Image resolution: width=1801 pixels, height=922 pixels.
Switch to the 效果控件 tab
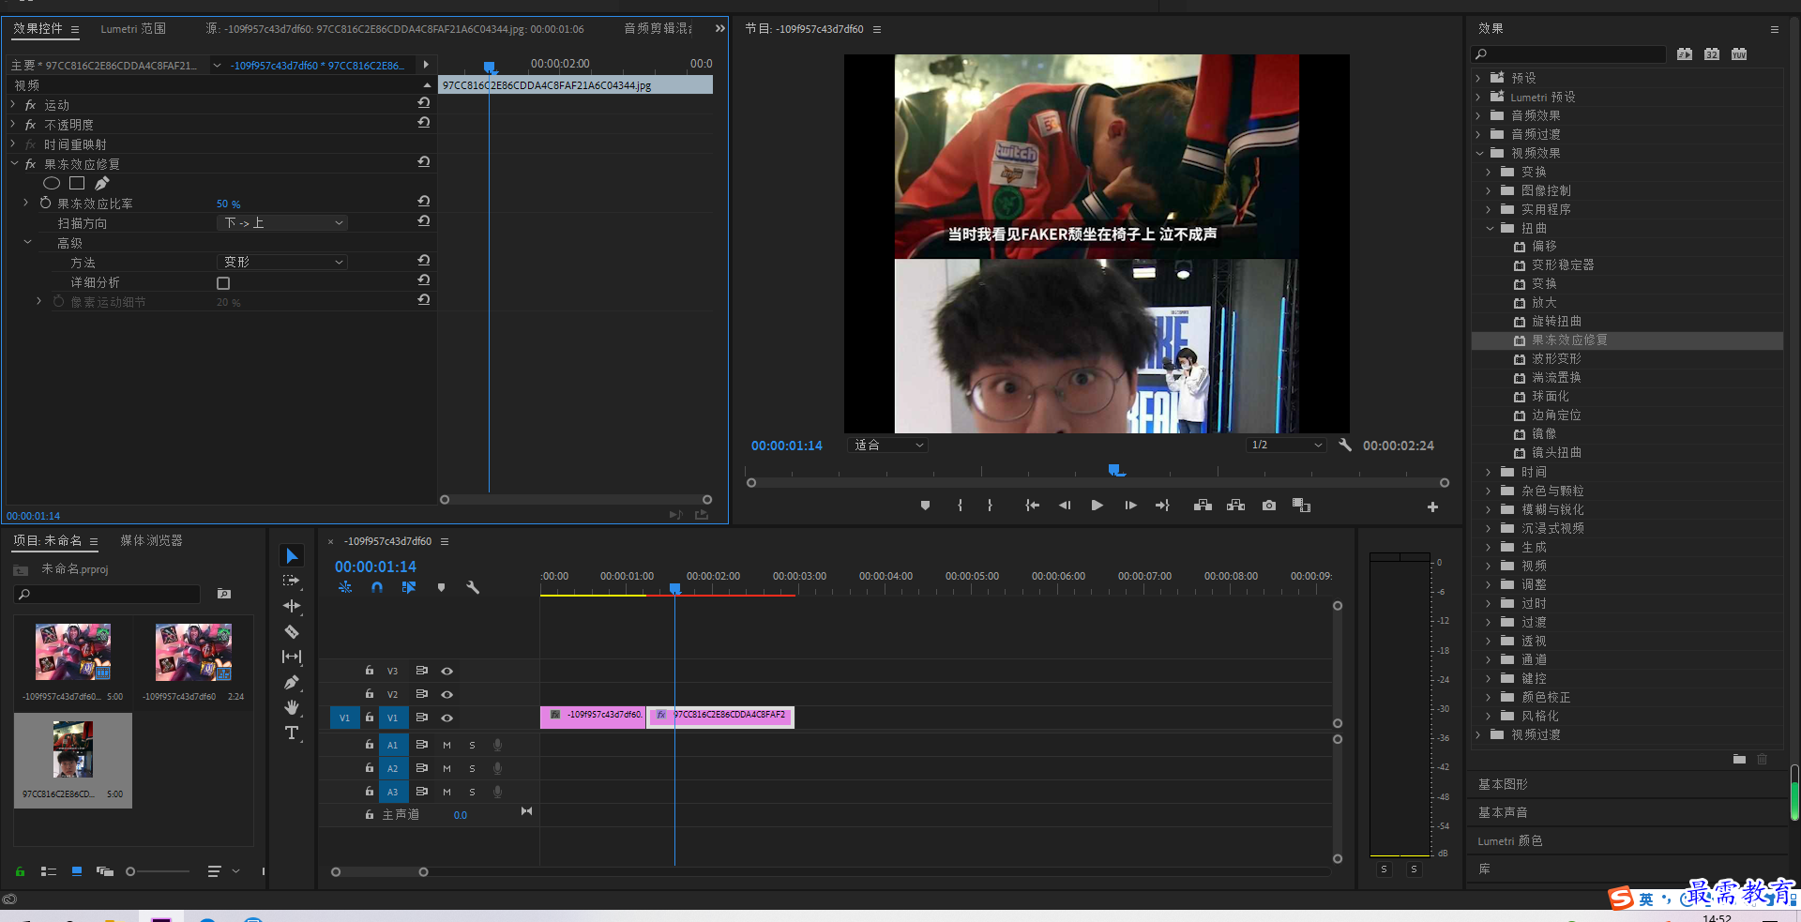(x=38, y=29)
